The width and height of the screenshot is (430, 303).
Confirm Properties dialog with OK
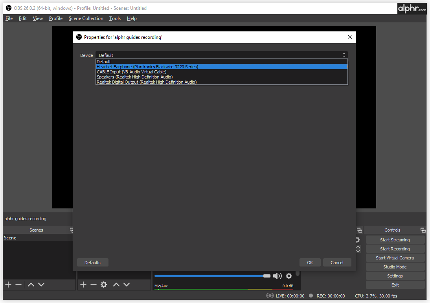(310, 263)
